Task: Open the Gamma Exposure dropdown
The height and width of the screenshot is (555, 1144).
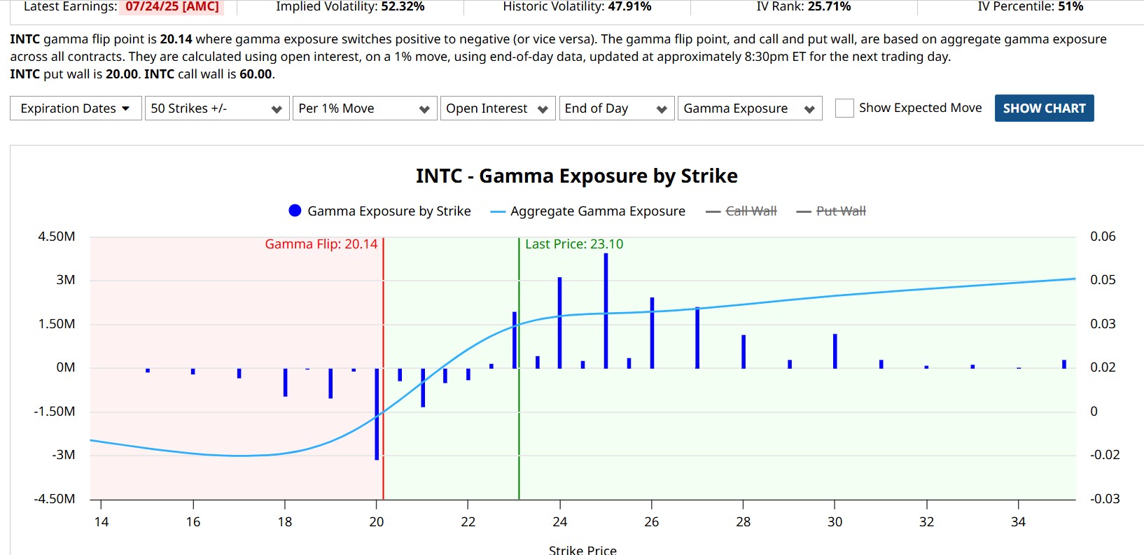Action: pyautogui.click(x=750, y=108)
